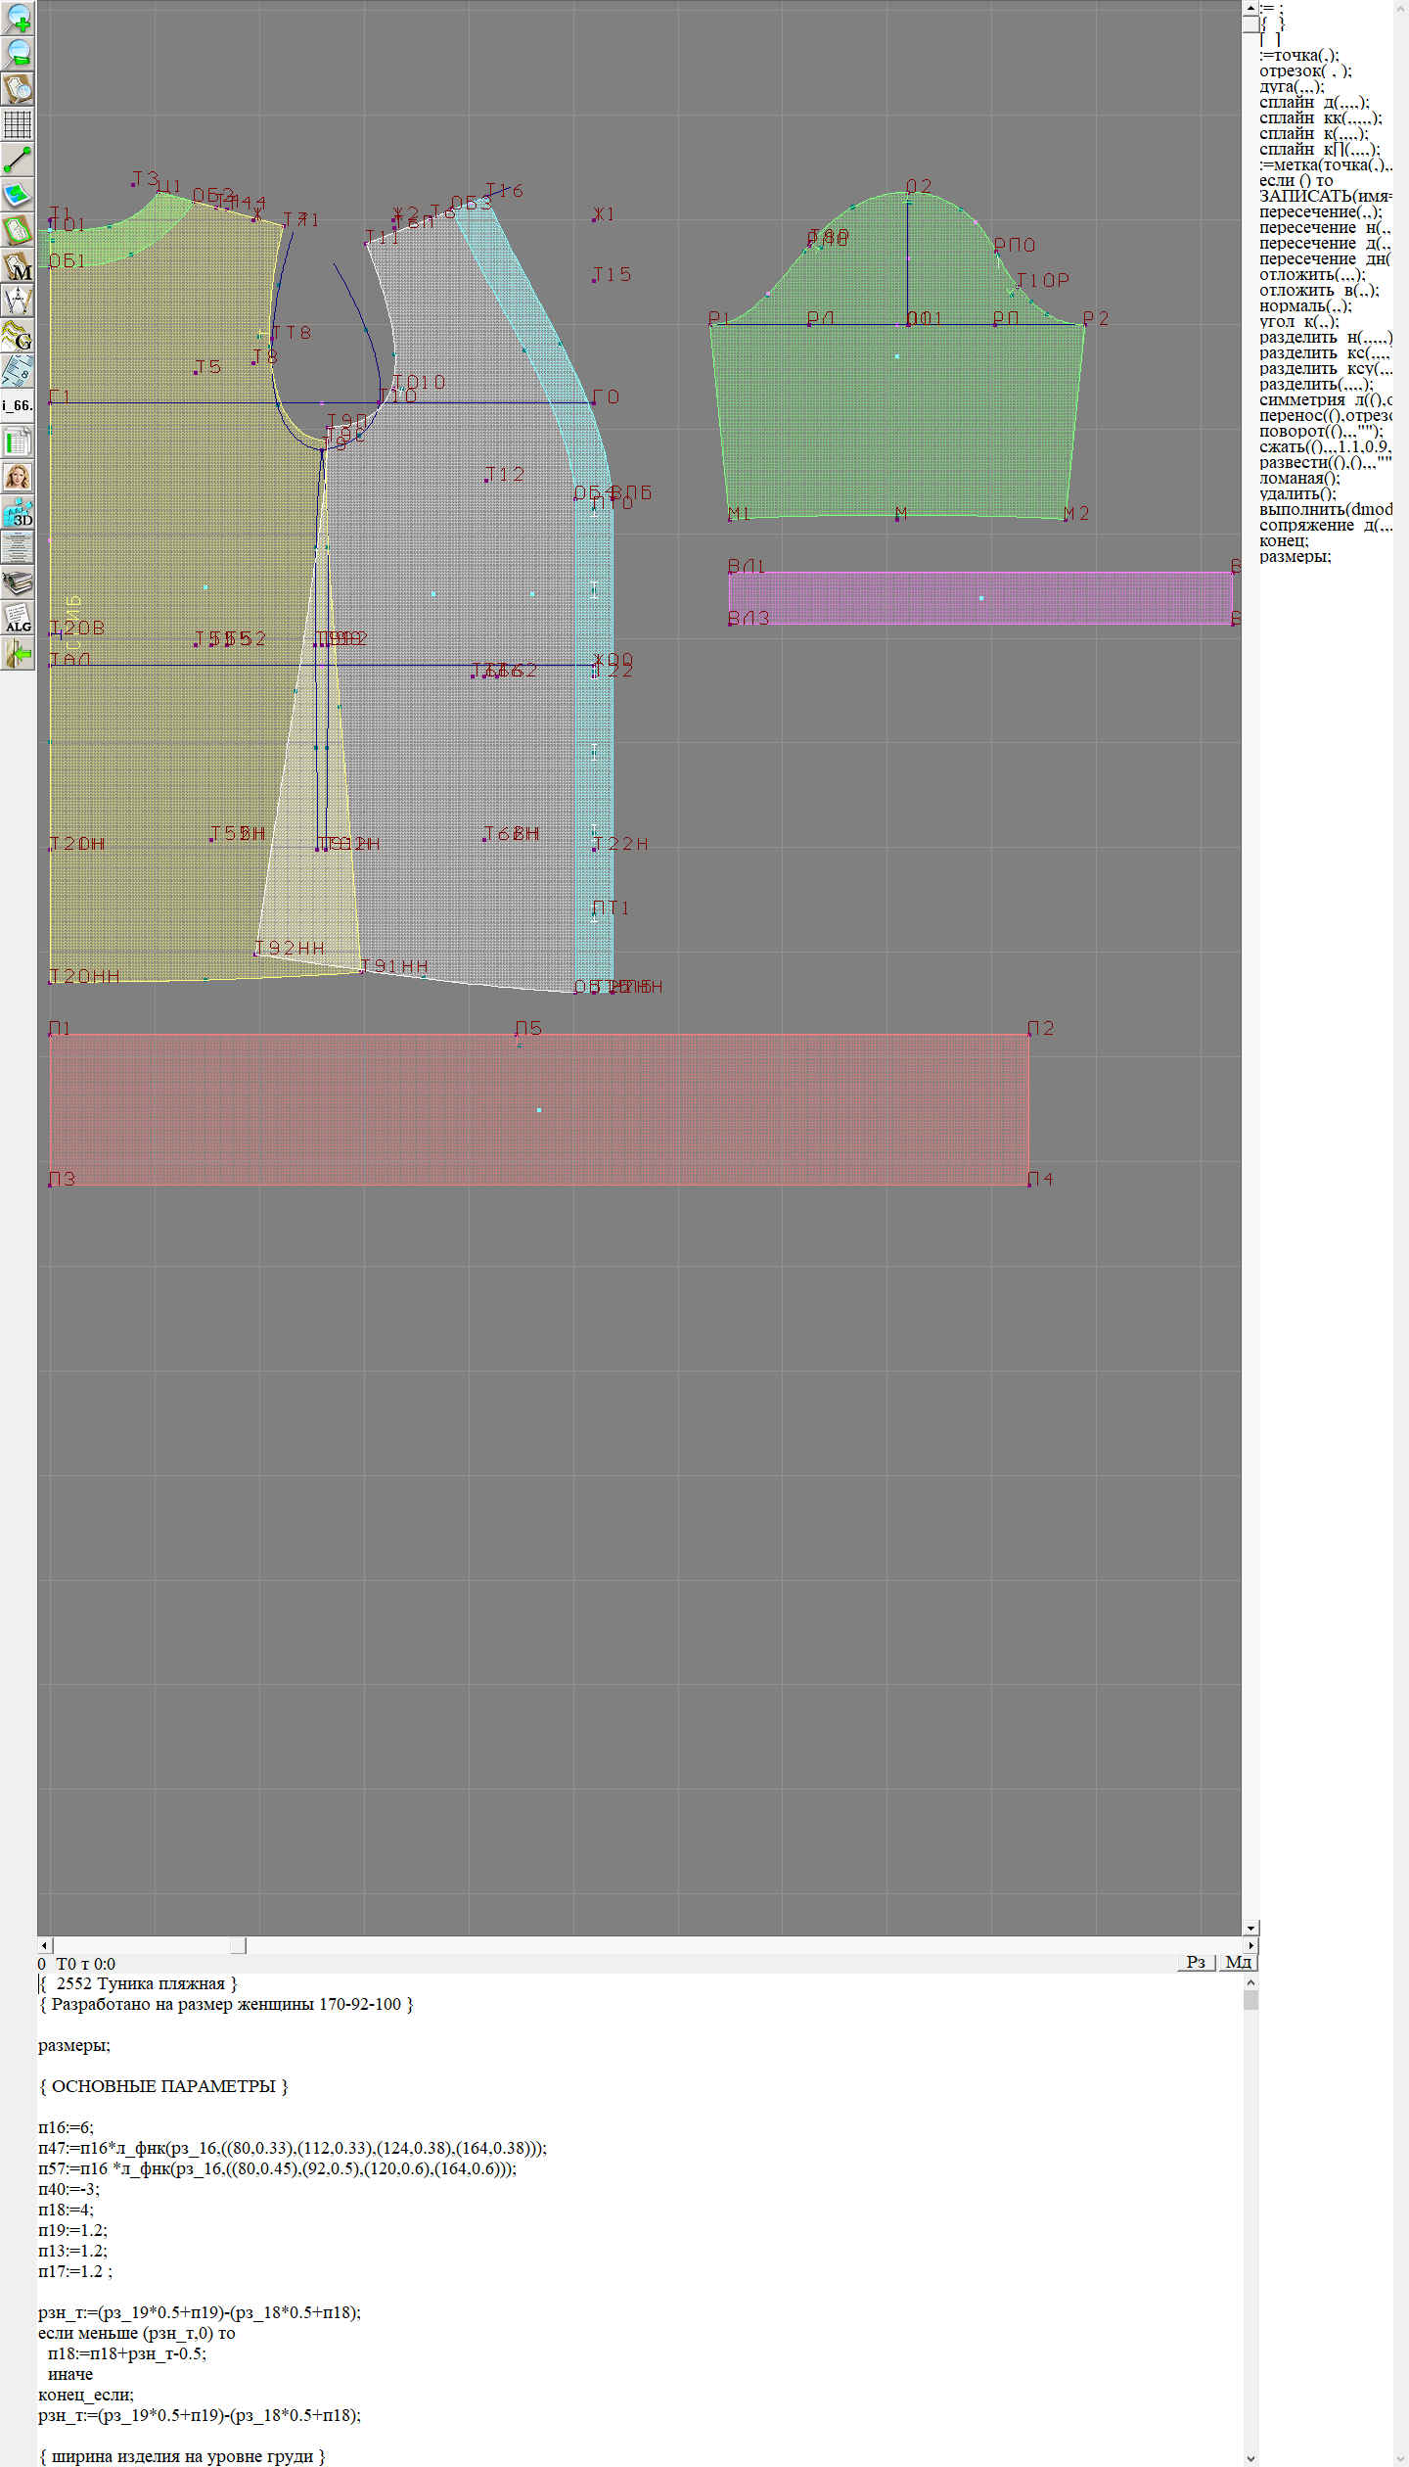Click the zoom out magnifier icon
1409x2467 pixels.
click(18, 53)
